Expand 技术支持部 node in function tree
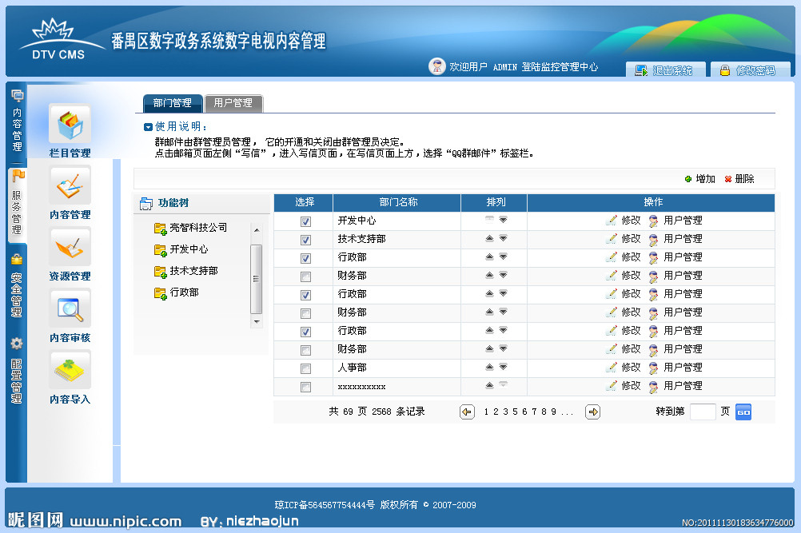Image resolution: width=801 pixels, height=533 pixels. pyautogui.click(x=161, y=272)
